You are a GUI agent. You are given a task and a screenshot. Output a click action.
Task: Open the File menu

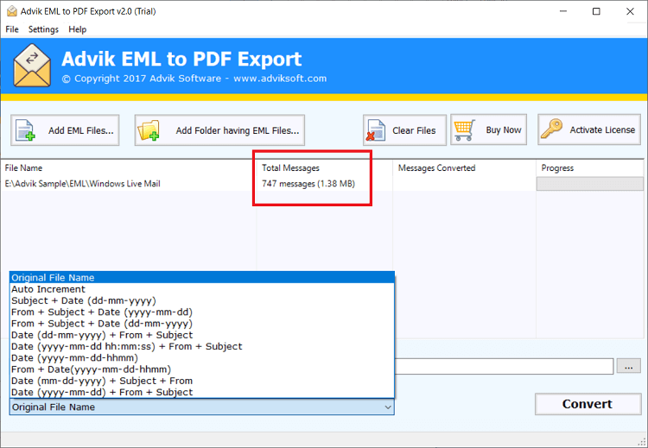click(12, 29)
